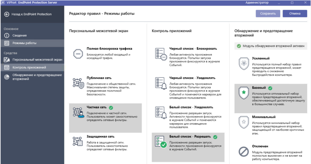Open Режимы работы in the sidebar
Image resolution: width=311 pixels, height=164 pixels.
point(32,43)
